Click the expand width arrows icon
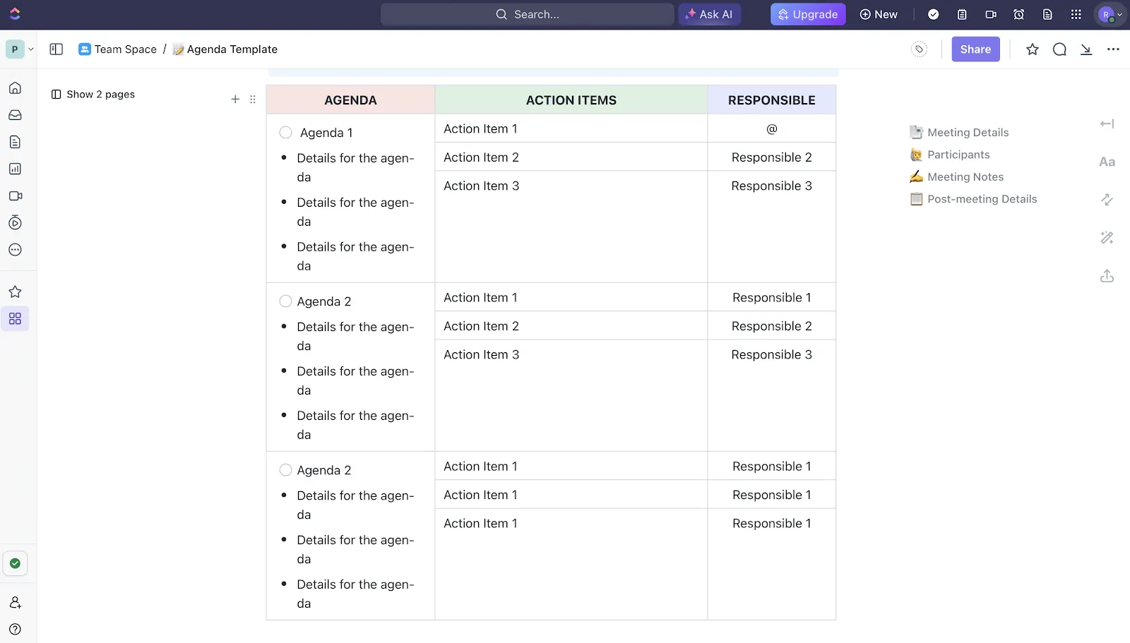The width and height of the screenshot is (1130, 643). (1107, 200)
